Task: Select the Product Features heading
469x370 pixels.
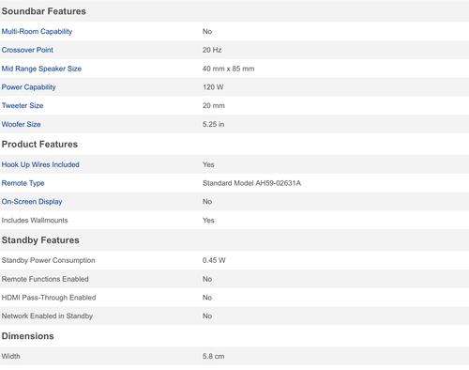Action: [39, 145]
